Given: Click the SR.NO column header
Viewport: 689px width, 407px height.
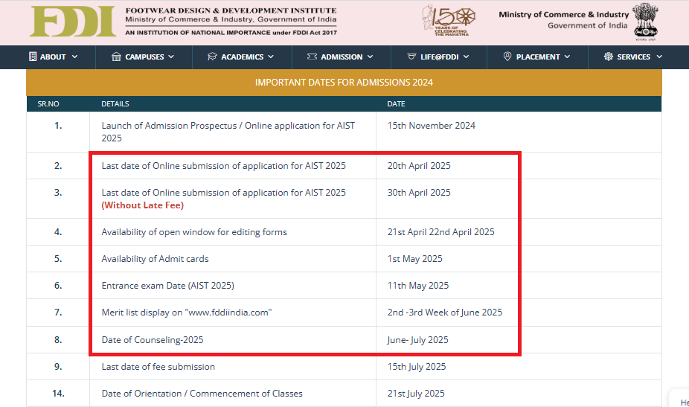Looking at the screenshot, I should pos(48,103).
